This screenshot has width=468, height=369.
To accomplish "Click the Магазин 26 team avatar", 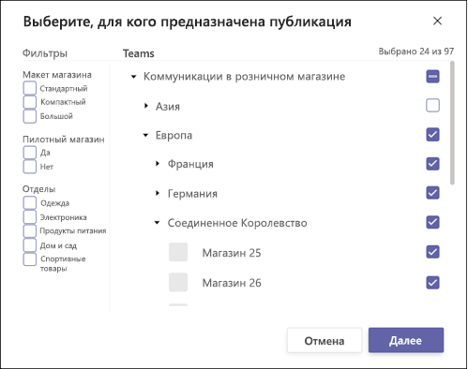I will 178,282.
